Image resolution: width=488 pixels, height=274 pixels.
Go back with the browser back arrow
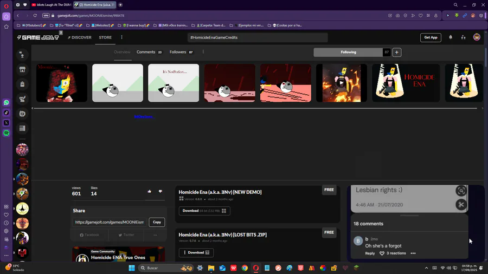coord(18,16)
